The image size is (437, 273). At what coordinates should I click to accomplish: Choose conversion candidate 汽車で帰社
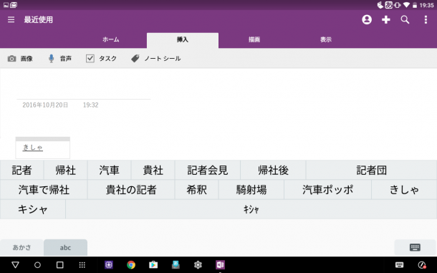tap(44, 190)
